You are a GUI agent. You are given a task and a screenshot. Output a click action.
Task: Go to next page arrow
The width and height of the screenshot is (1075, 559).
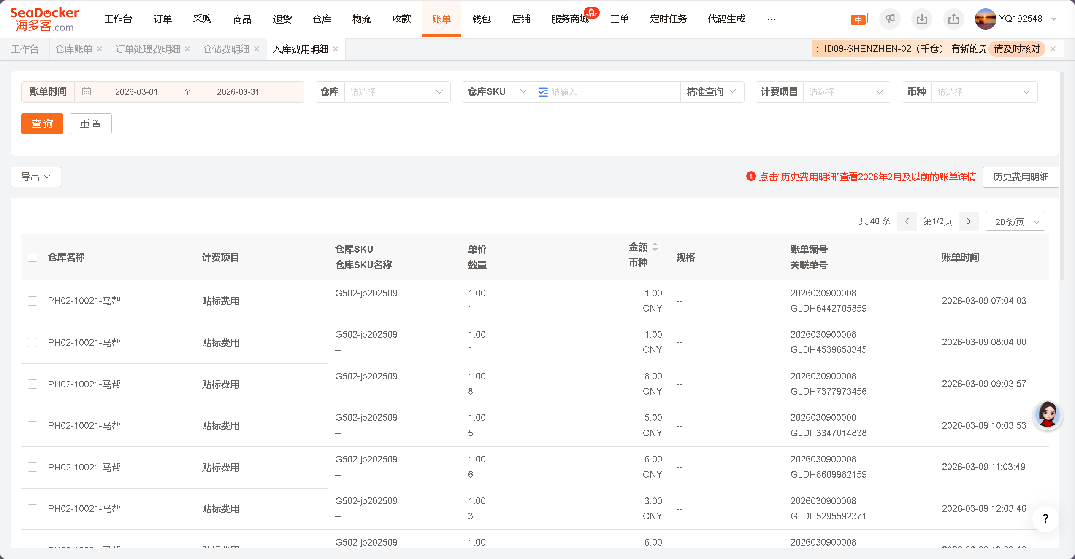pos(969,222)
